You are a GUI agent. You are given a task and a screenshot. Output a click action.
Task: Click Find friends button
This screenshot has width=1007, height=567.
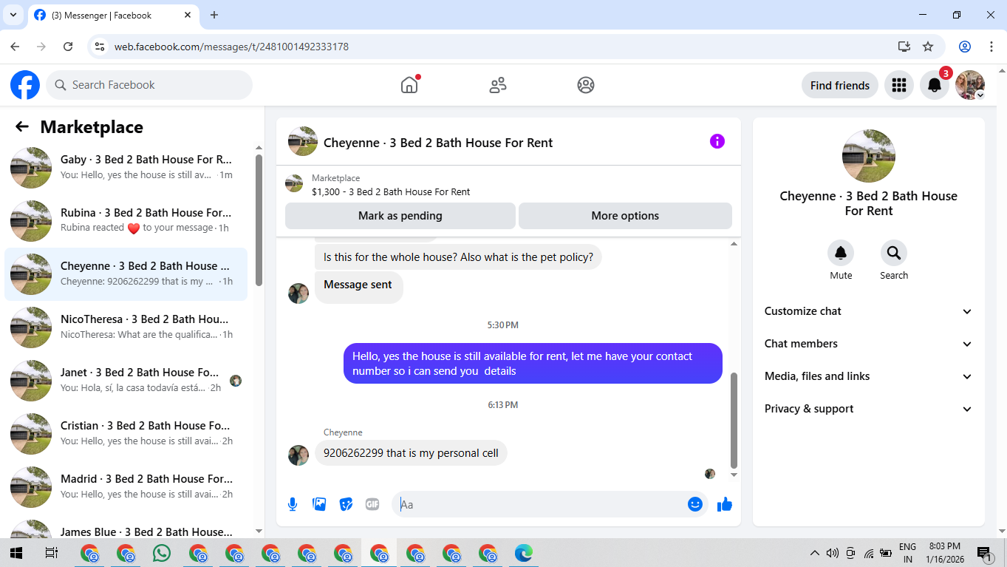click(x=840, y=85)
